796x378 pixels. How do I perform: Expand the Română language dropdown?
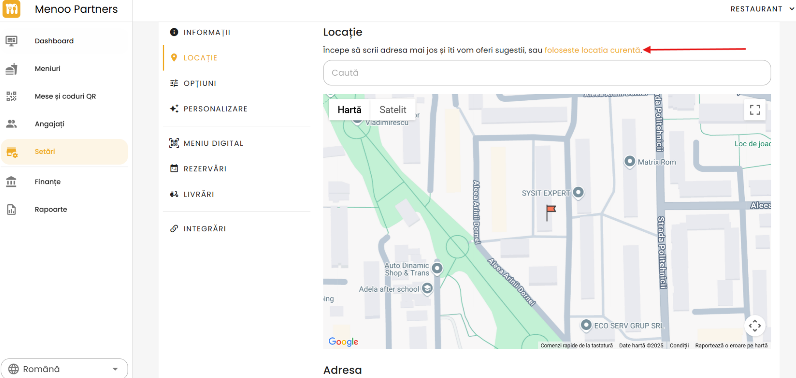(x=64, y=369)
